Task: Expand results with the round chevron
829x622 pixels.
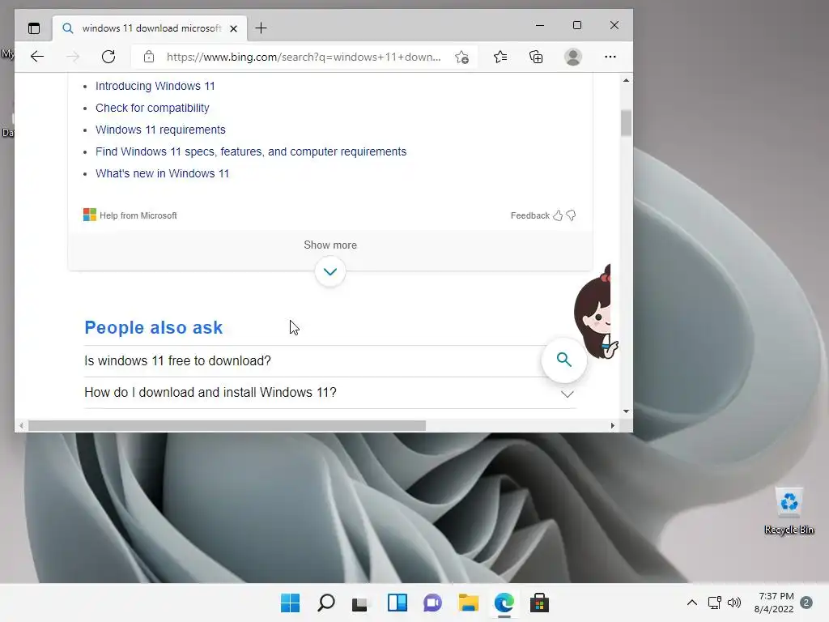Action: point(330,272)
